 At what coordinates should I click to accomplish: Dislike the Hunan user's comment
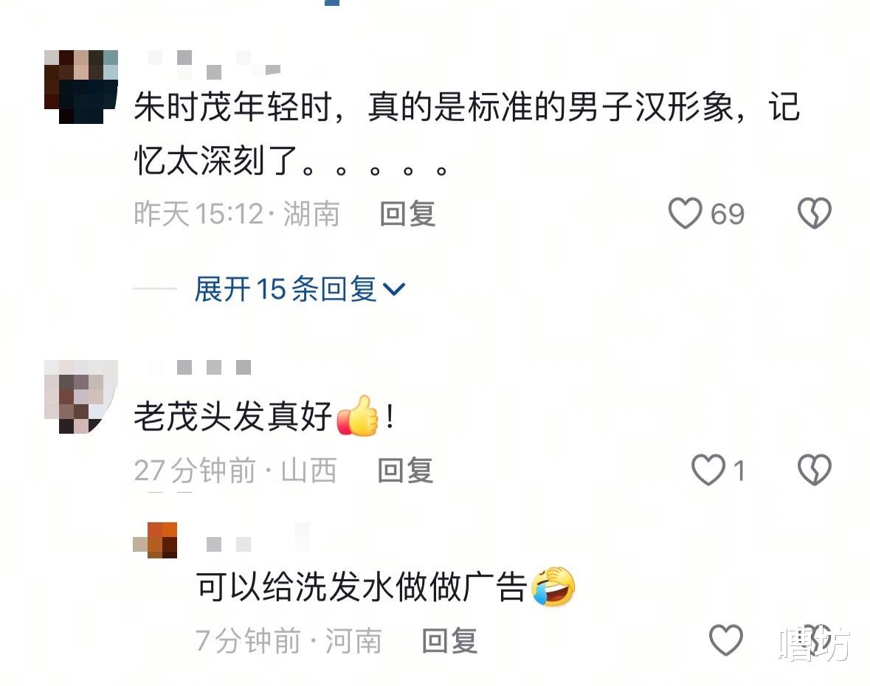coord(815,213)
